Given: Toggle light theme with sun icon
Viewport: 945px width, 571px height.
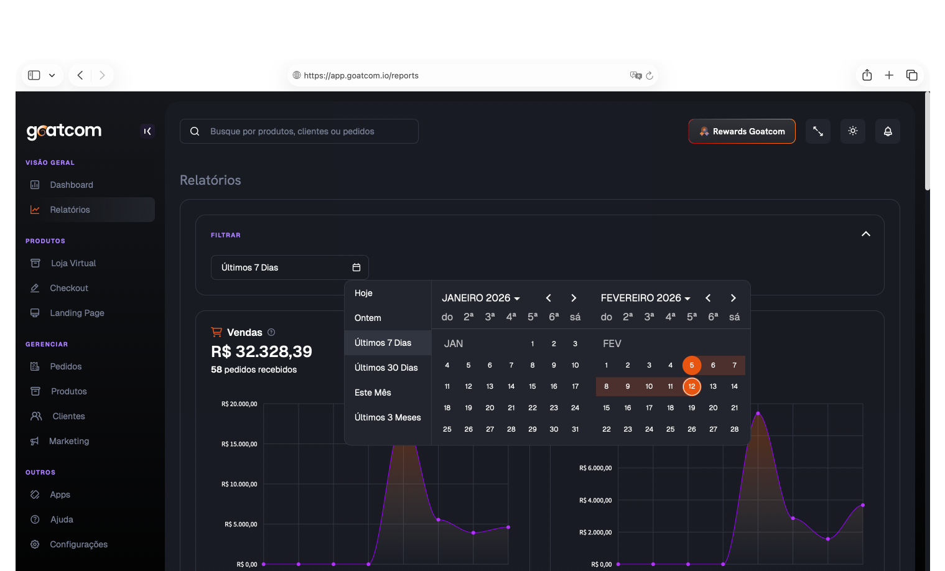Looking at the screenshot, I should [853, 131].
